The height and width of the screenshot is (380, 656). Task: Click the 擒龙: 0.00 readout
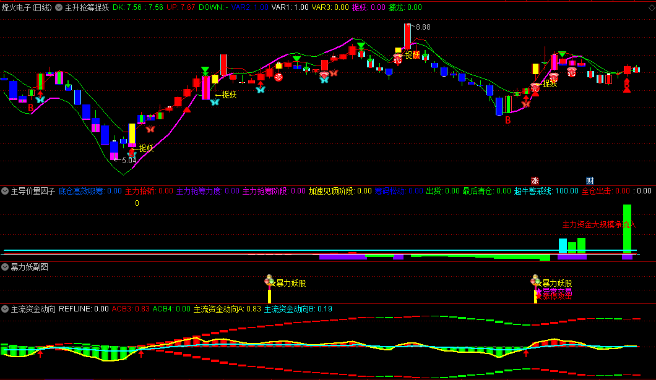click(x=405, y=7)
